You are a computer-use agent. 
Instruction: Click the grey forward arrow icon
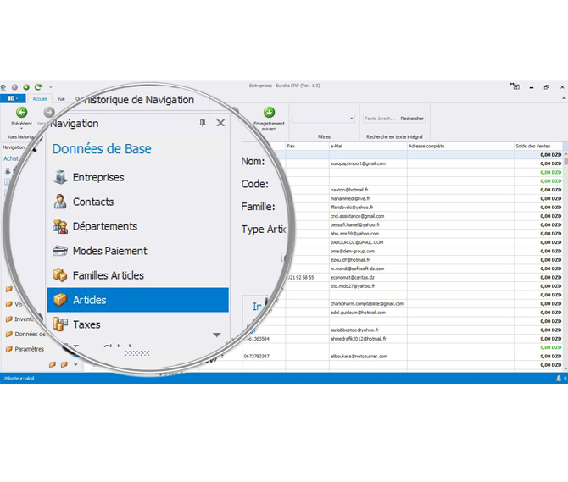pos(49,112)
